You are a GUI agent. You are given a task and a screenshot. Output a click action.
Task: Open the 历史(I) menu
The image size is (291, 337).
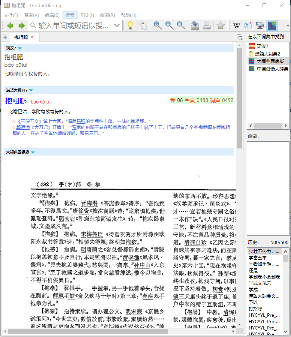tap(87, 15)
